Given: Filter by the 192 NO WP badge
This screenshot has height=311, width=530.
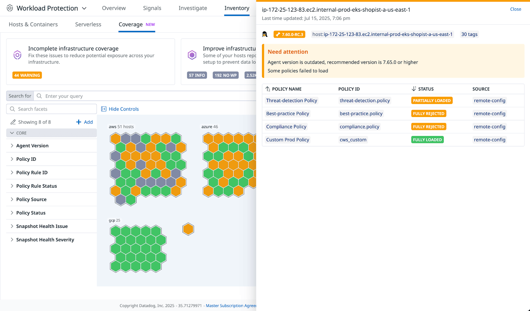Looking at the screenshot, I should pos(226,75).
